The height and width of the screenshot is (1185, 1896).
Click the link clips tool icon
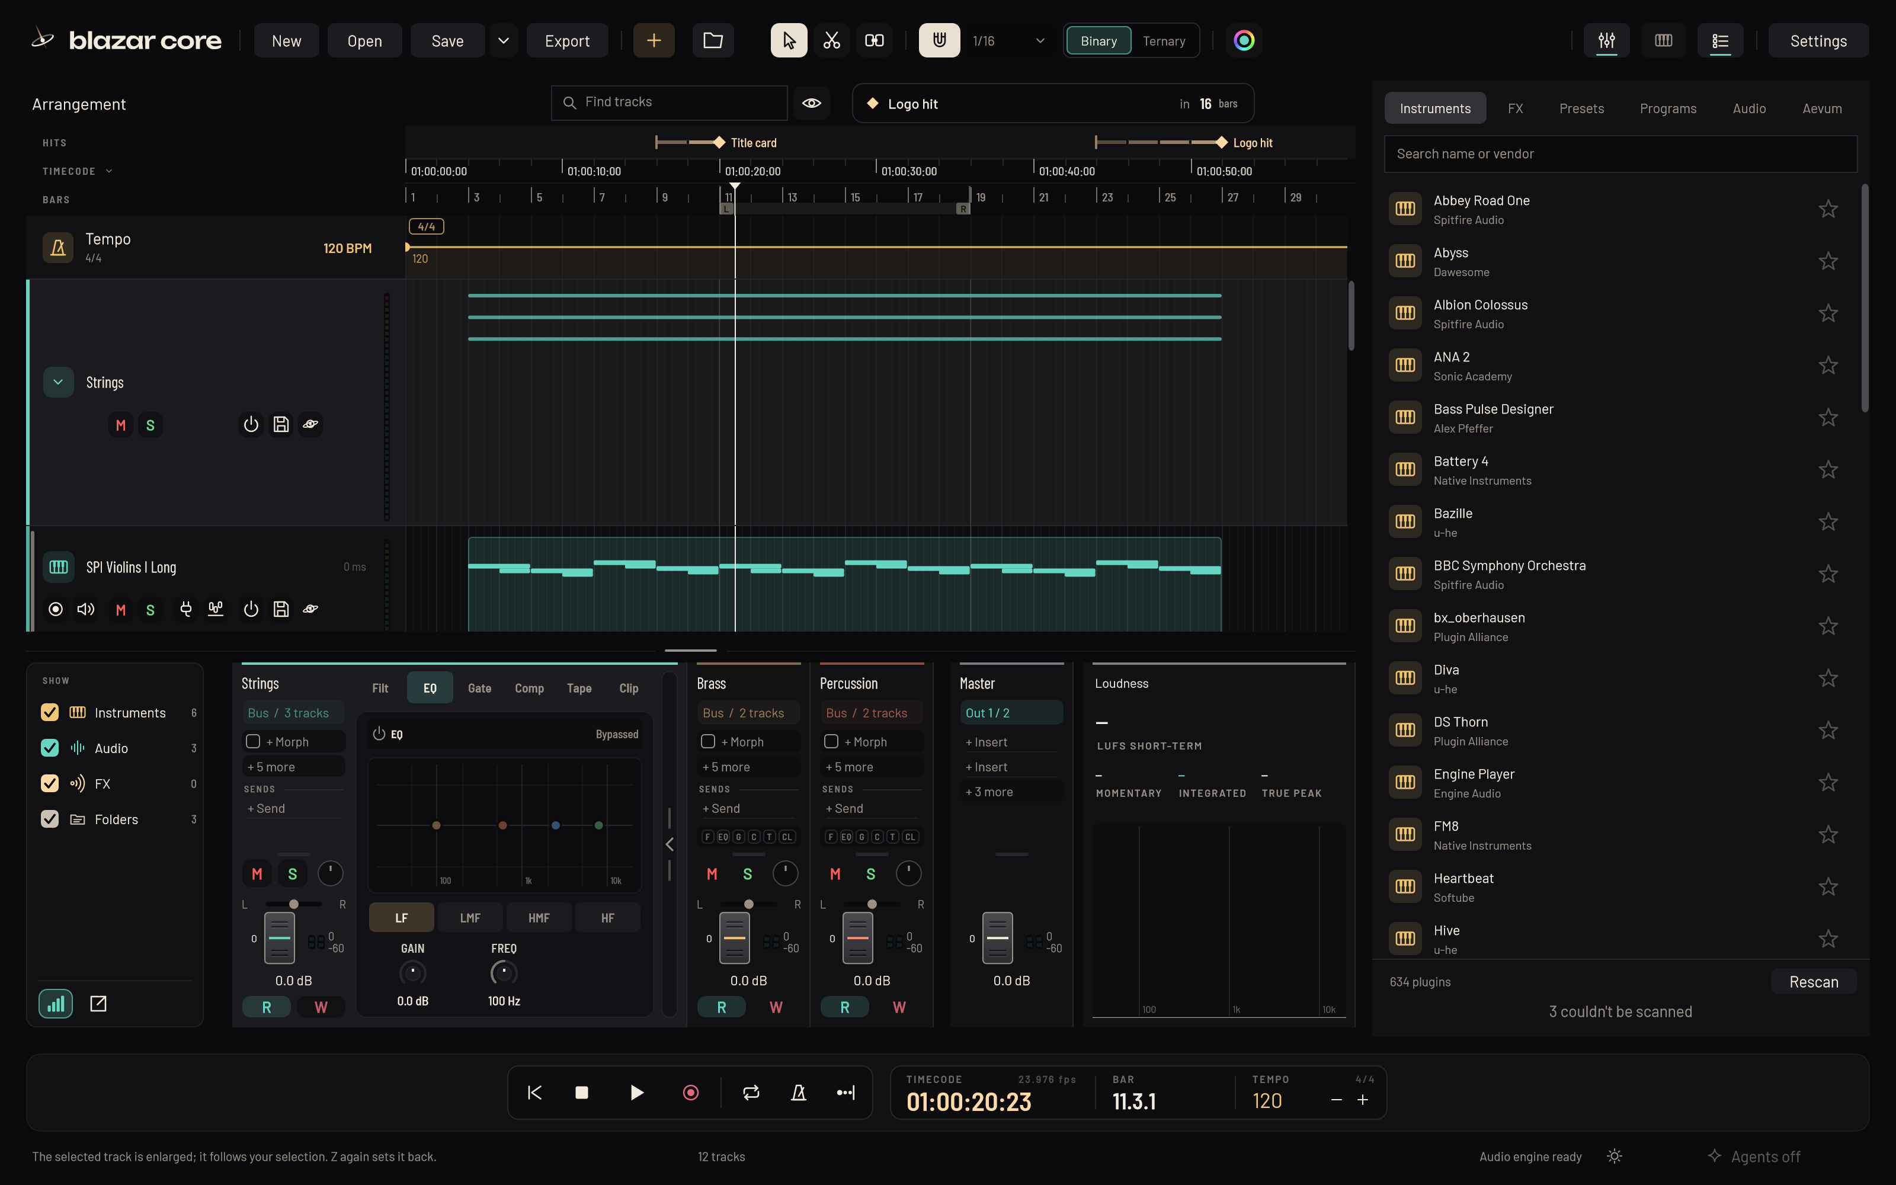click(x=875, y=41)
